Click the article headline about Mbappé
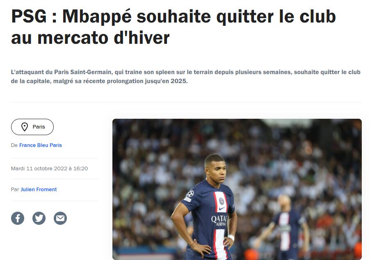 pos(174,27)
